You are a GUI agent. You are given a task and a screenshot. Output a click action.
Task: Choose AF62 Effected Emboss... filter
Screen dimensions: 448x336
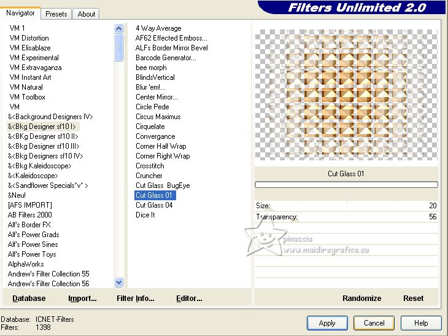171,37
